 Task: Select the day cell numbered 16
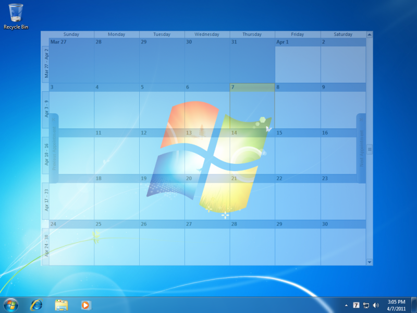pos(343,151)
